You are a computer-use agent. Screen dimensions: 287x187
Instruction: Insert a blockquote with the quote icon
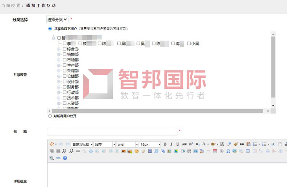coord(242,144)
